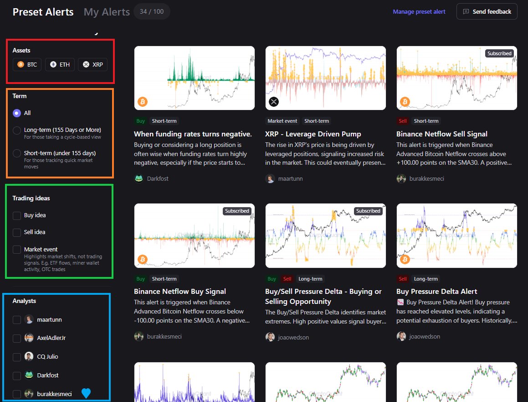Click Short-term tag on Netflow Buy Signal card
Screen dimensions: 528x402
pyautogui.click(x=164, y=279)
